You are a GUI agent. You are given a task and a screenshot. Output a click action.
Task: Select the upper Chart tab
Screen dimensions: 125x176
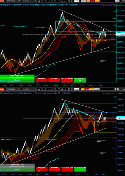pyautogui.click(x=2, y=1)
